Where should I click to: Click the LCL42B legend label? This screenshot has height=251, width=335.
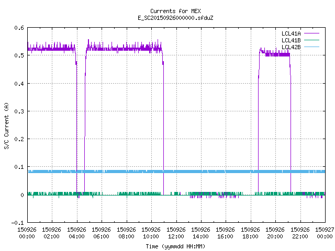pyautogui.click(x=291, y=47)
